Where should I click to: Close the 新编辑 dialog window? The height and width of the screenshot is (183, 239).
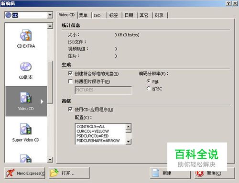point(235,3)
